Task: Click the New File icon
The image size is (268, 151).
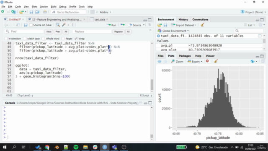Action: point(3,12)
